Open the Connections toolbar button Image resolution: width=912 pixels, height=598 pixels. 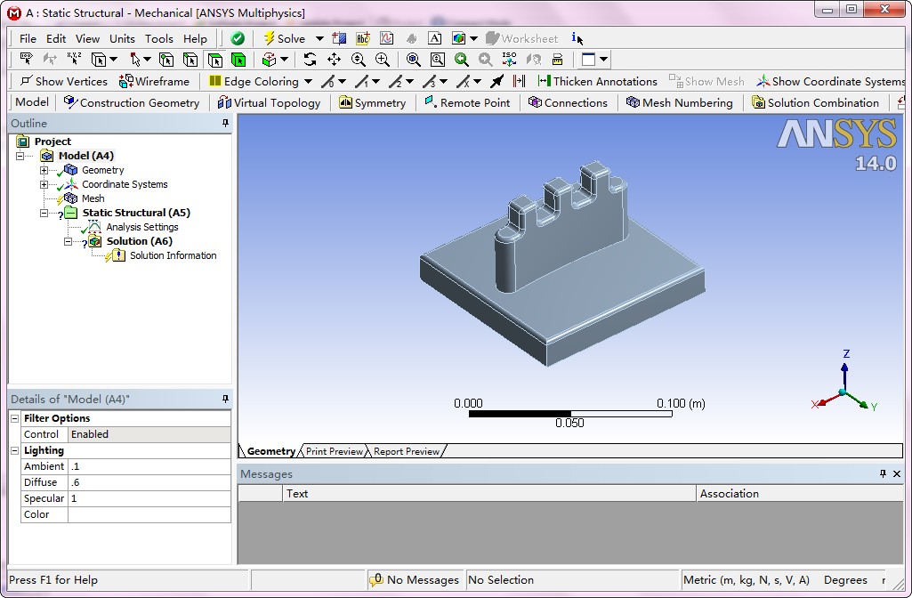click(568, 102)
